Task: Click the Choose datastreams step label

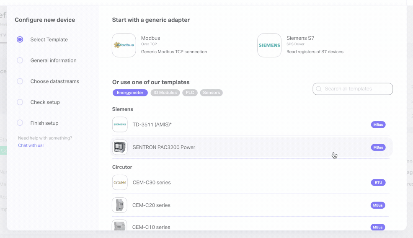Action: pos(55,81)
